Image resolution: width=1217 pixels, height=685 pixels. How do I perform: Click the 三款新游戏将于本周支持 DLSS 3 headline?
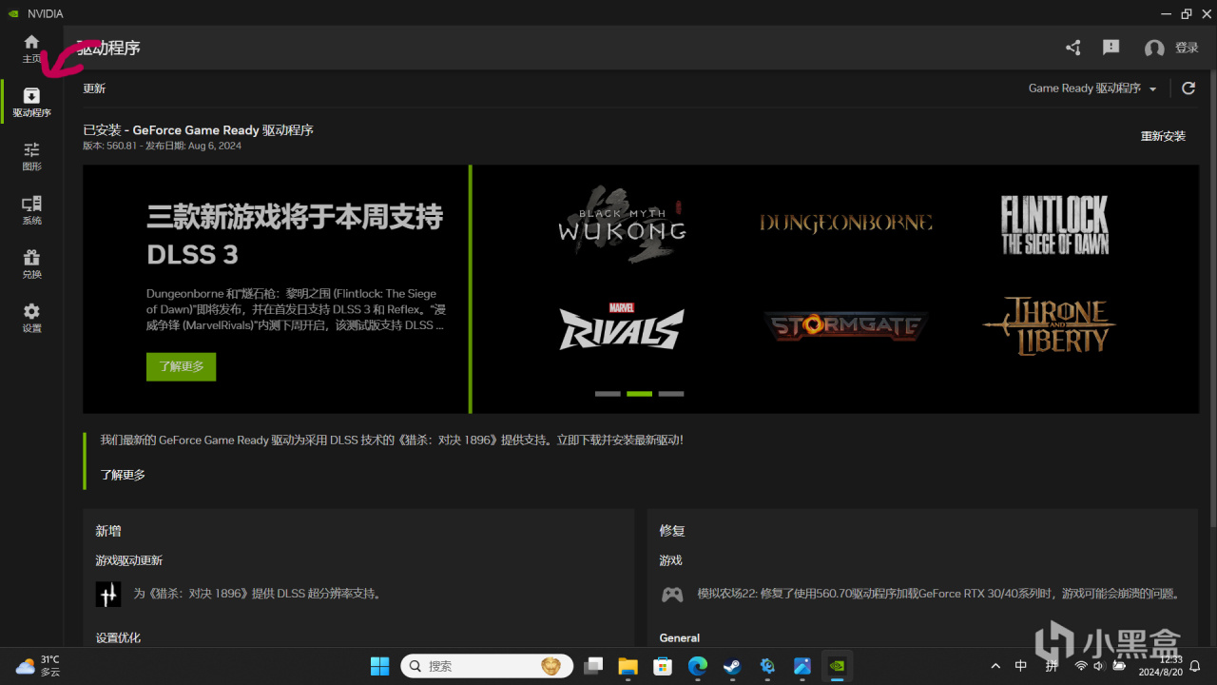coord(295,235)
